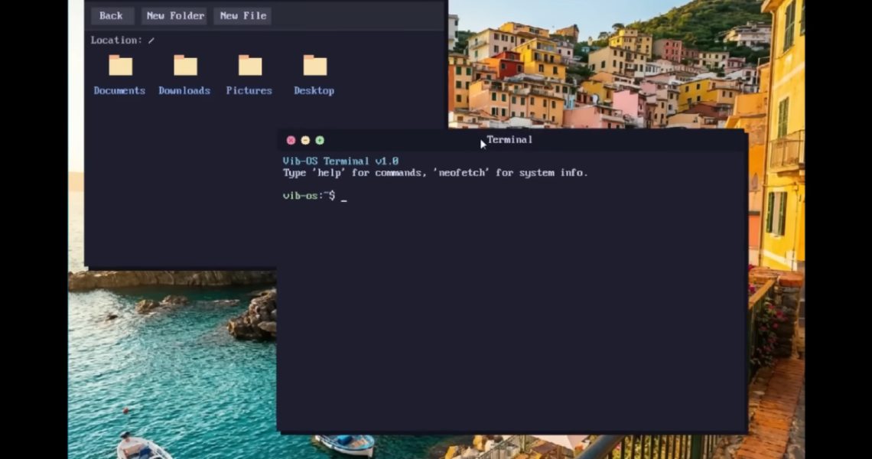Select the Desktop folder icon
Viewport: 872px width, 459px height.
pos(314,66)
